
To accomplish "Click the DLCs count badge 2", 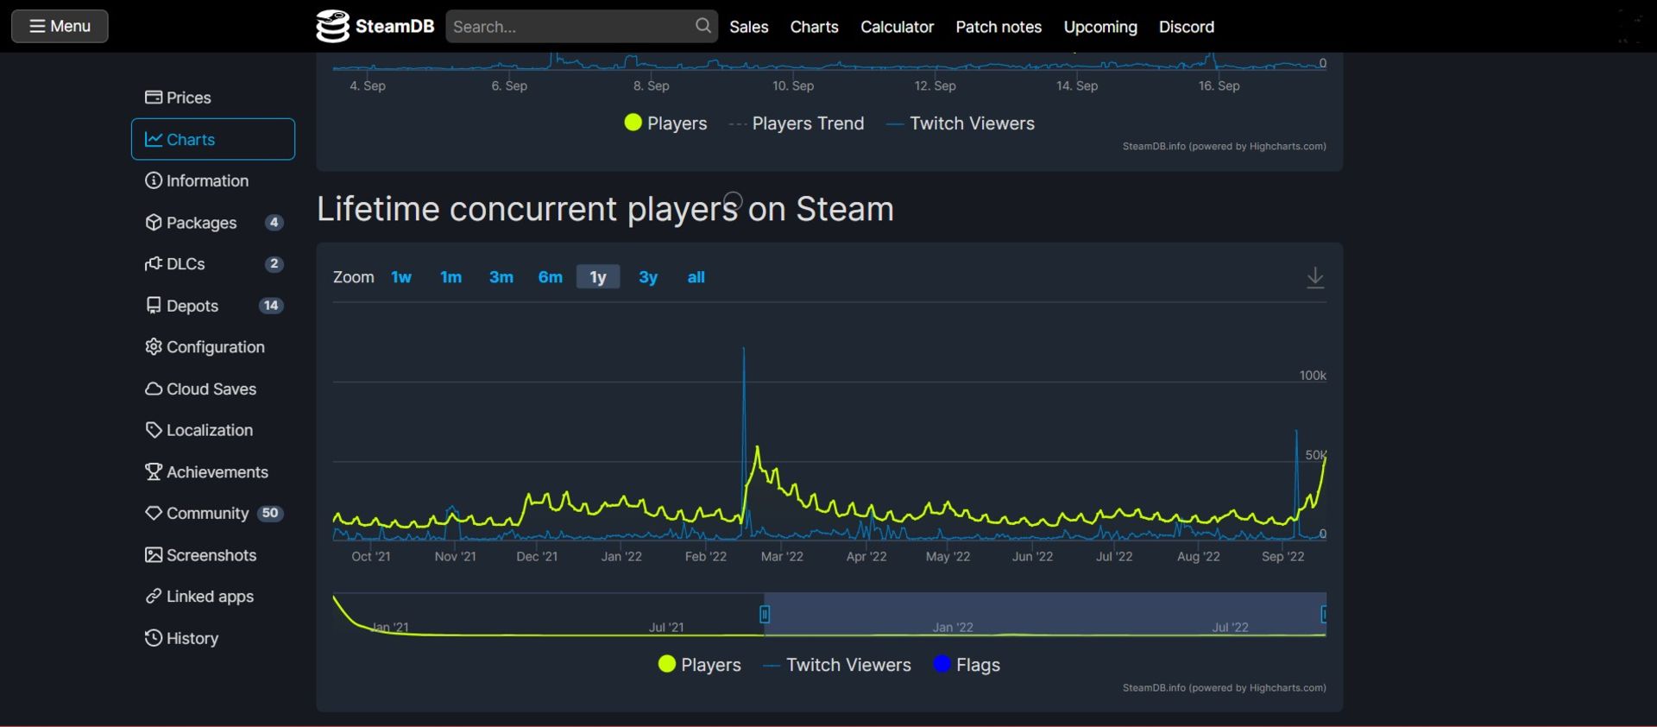I will [274, 264].
